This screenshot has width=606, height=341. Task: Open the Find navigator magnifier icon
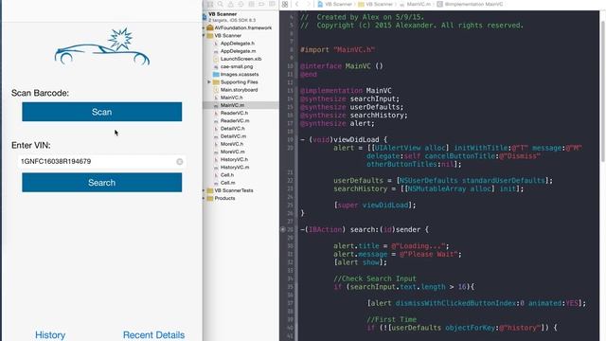click(220, 4)
